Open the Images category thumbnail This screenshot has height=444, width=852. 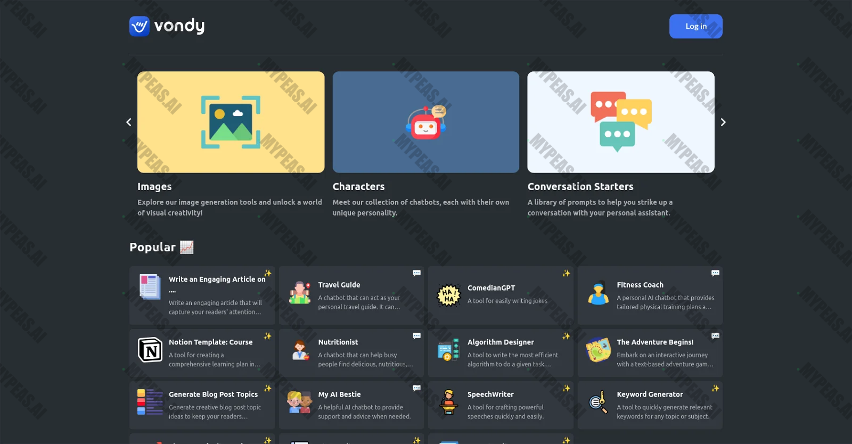(x=231, y=122)
